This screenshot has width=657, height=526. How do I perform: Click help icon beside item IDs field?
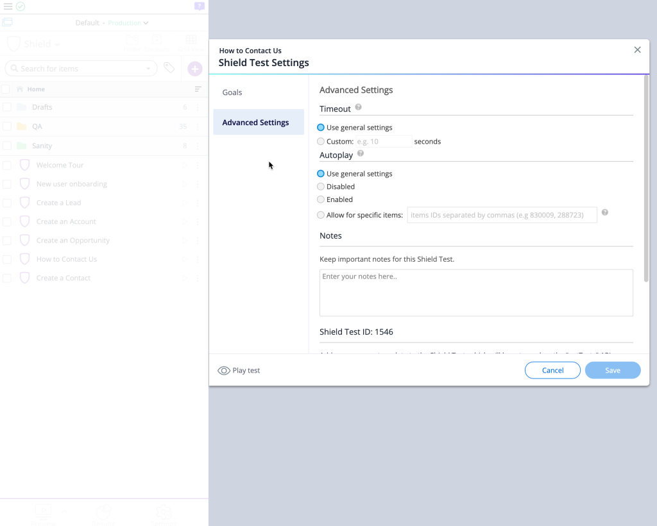[604, 213]
